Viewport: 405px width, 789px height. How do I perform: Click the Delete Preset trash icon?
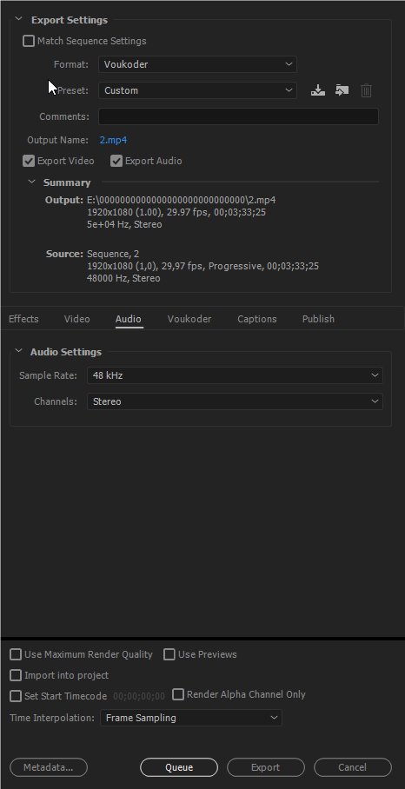366,90
